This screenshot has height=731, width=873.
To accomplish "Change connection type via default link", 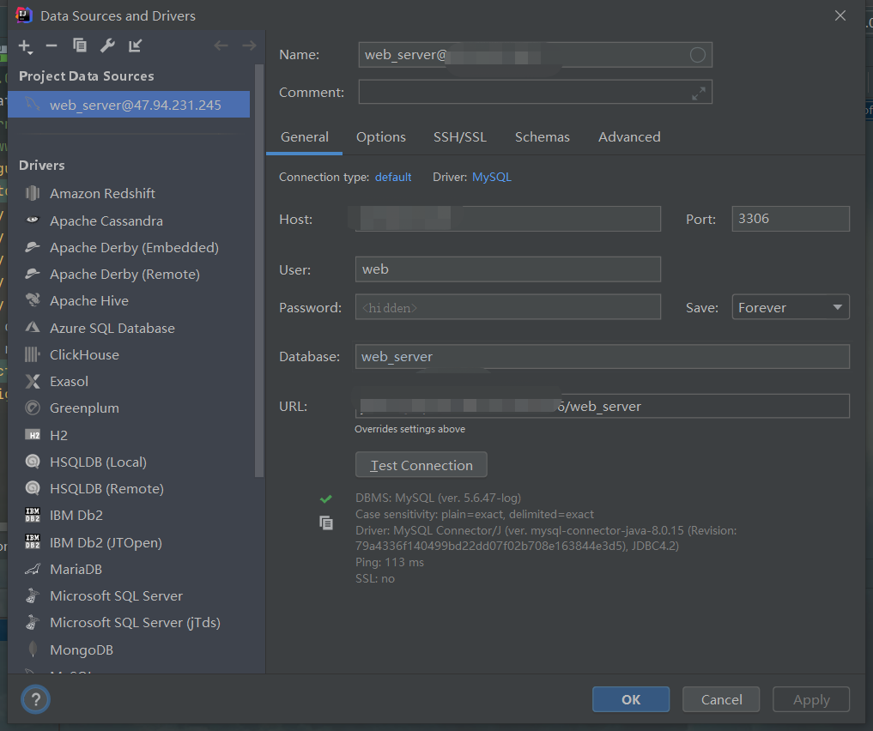I will point(393,177).
